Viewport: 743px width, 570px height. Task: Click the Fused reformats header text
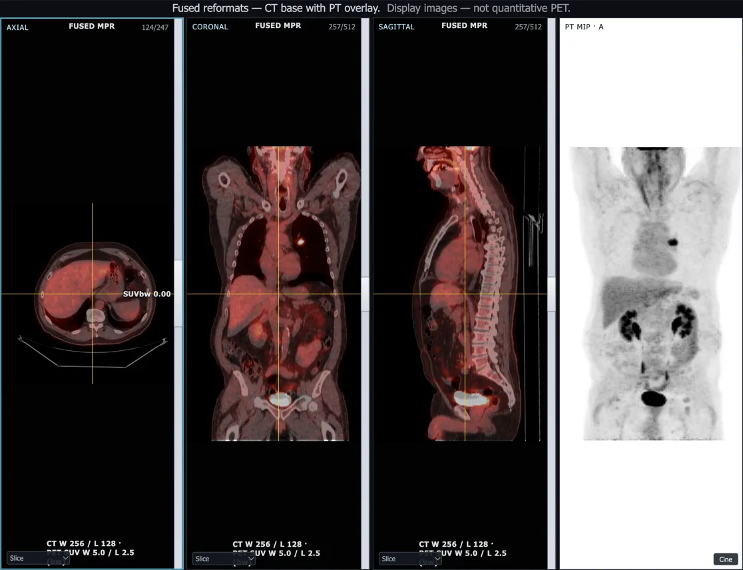point(276,8)
